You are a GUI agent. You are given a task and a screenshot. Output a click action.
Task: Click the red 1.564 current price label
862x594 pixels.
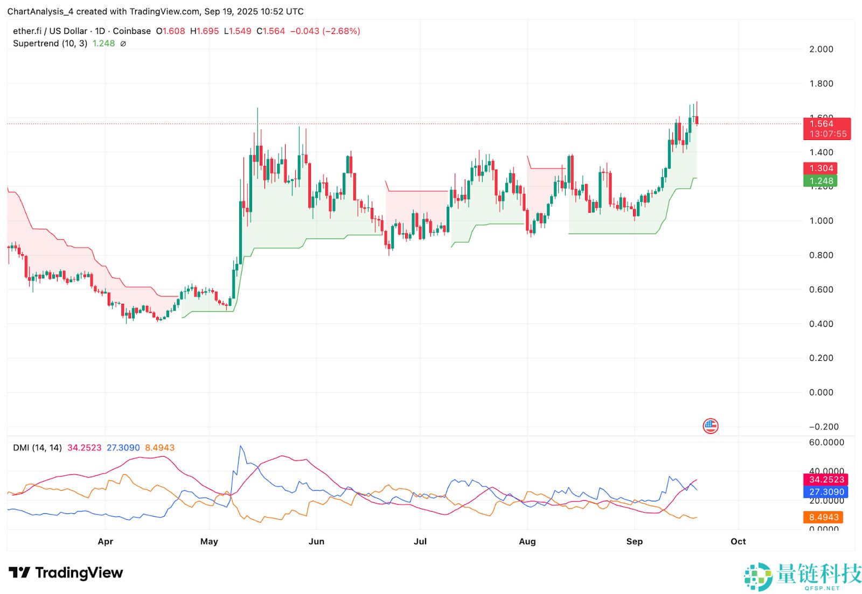point(821,124)
